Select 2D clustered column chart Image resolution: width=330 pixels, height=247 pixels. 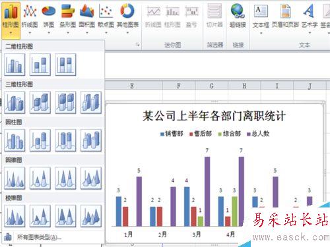tap(15, 65)
